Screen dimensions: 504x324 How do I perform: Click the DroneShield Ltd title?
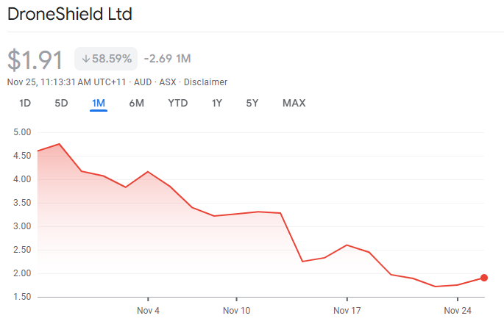click(x=70, y=15)
